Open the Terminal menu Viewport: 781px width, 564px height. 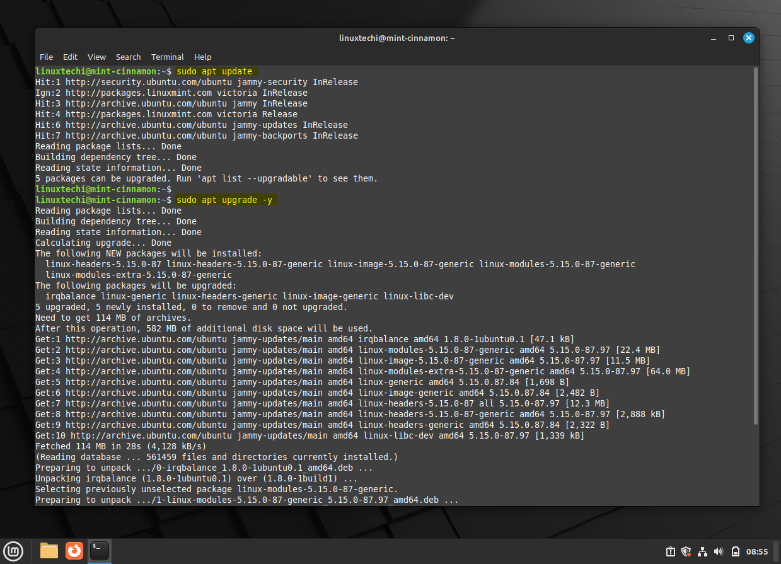pos(168,57)
